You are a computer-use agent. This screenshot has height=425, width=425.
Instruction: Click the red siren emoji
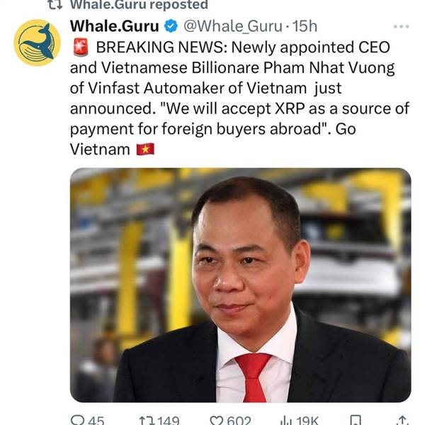pyautogui.click(x=81, y=47)
